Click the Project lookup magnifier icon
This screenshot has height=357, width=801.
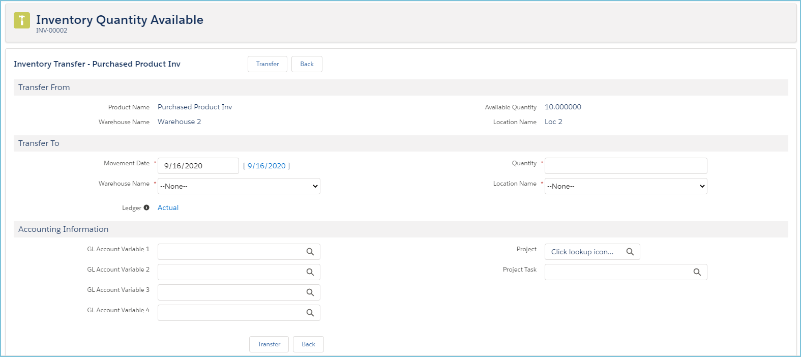[630, 252]
